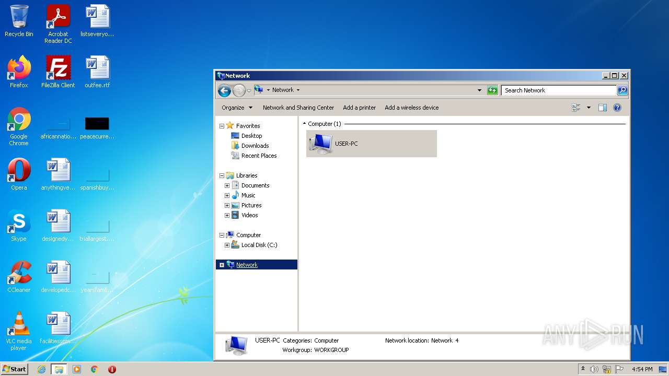The image size is (669, 376).
Task: Open Acrobat Reader DC shortcut
Action: (x=58, y=24)
